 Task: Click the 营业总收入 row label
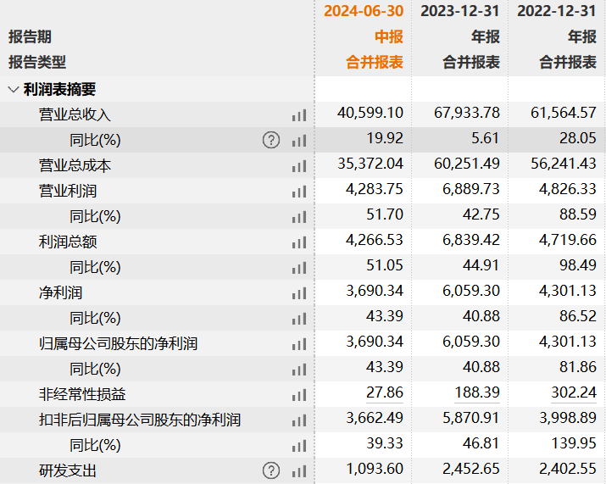pyautogui.click(x=75, y=114)
